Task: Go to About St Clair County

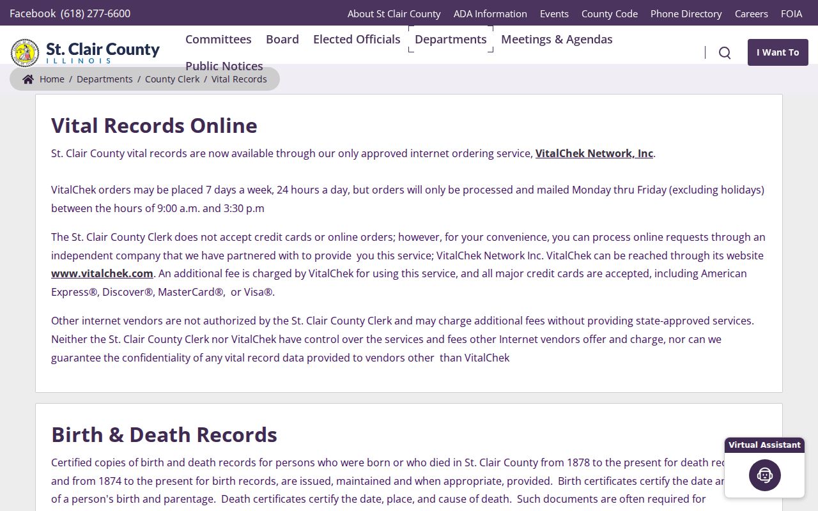Action: pyautogui.click(x=394, y=13)
